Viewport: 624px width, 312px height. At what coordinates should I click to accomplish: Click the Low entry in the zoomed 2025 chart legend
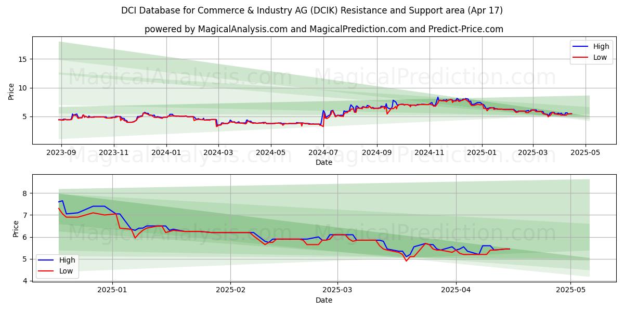pos(57,271)
